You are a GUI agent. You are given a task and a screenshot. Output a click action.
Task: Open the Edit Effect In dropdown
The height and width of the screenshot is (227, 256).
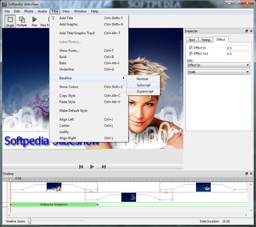pos(219,65)
